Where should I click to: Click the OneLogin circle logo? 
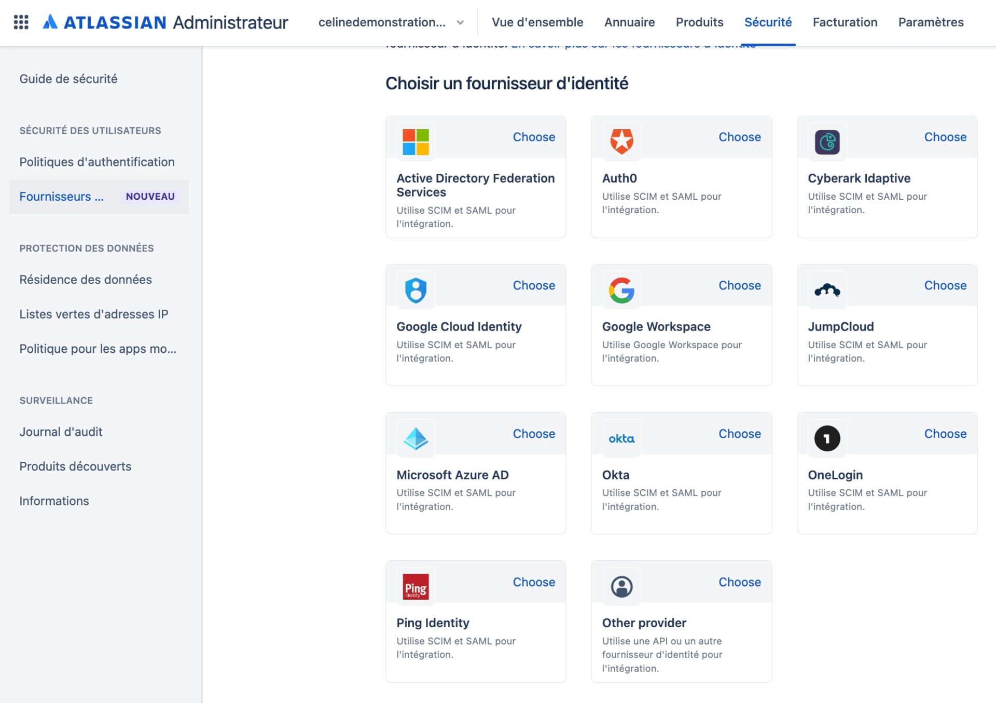[x=827, y=438]
